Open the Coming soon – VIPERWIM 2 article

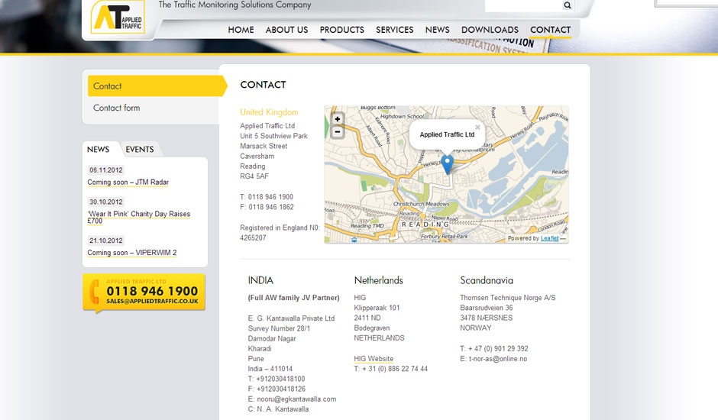click(x=132, y=253)
